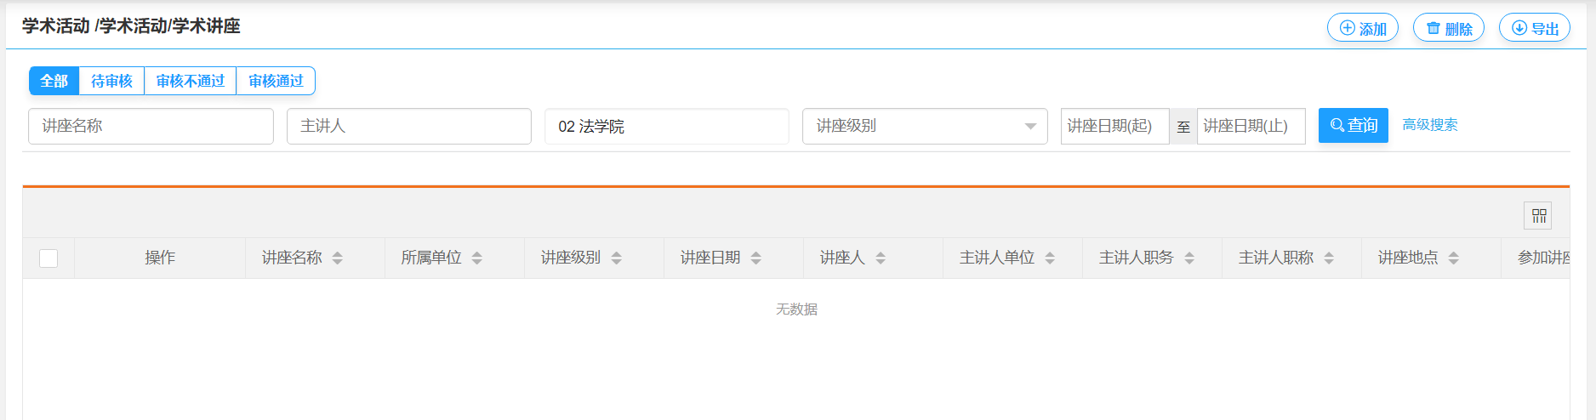Switch to the 待审核 tab
Image resolution: width=1596 pixels, height=420 pixels.
click(111, 81)
